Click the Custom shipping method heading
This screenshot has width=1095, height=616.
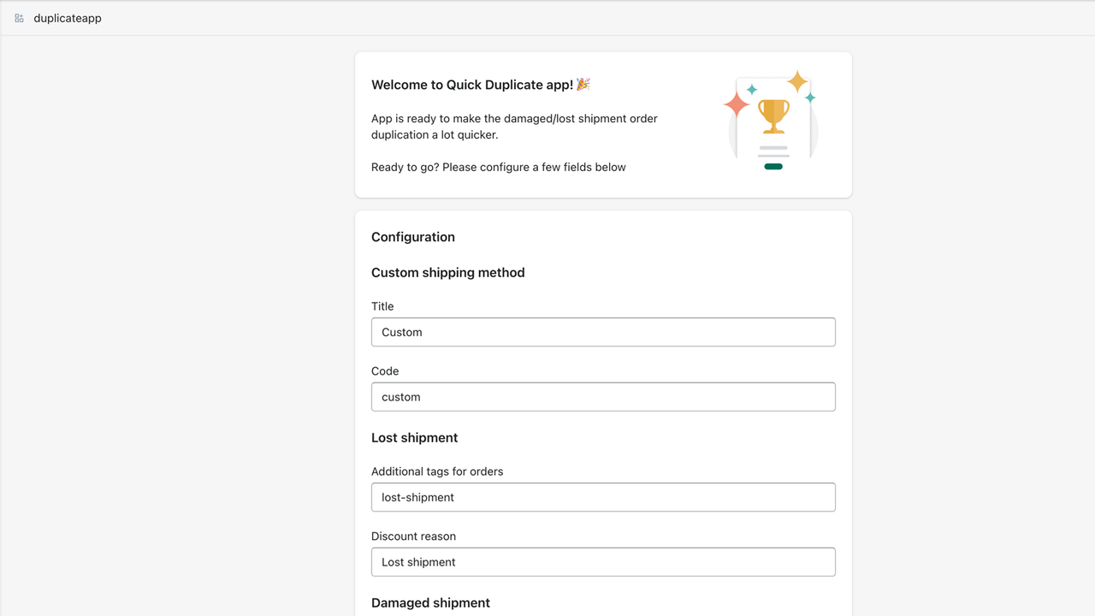pos(447,272)
